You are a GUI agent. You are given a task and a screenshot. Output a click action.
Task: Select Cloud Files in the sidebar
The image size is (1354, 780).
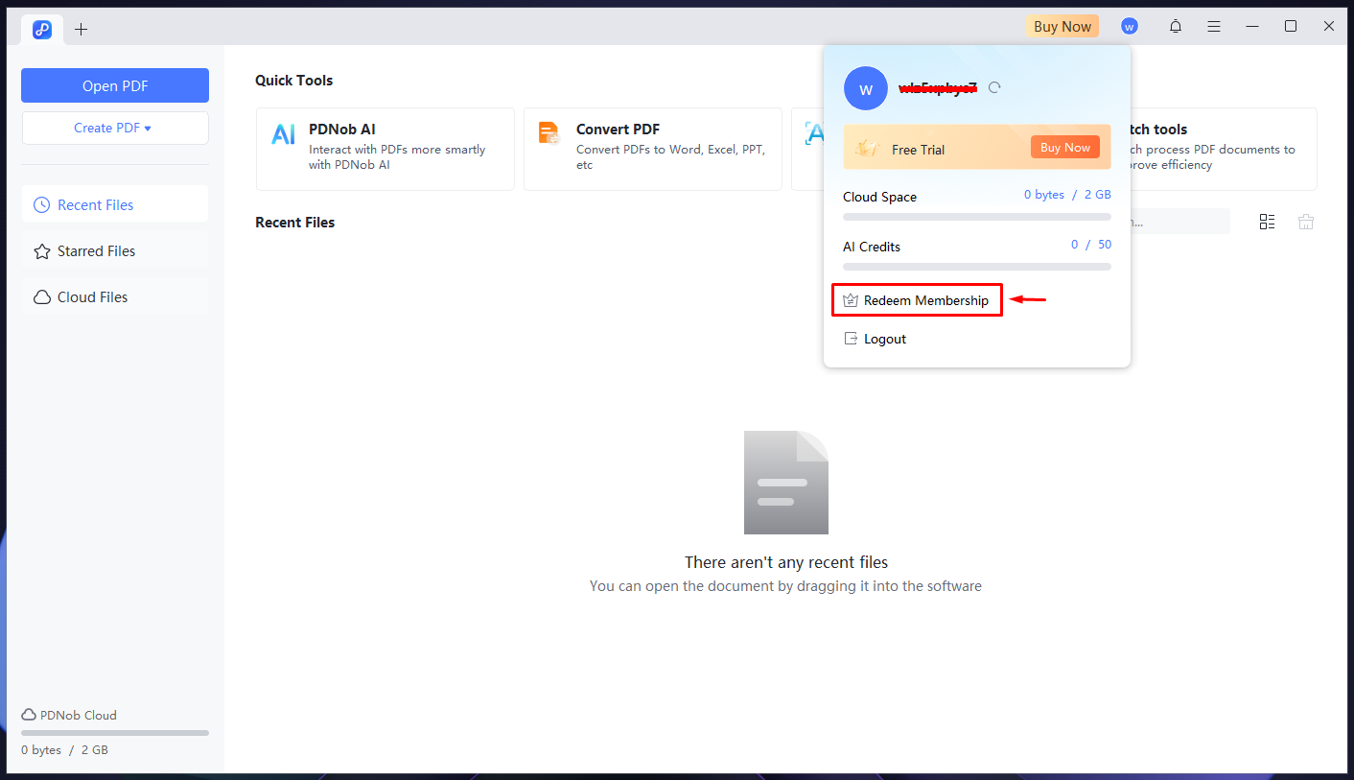[x=115, y=296]
